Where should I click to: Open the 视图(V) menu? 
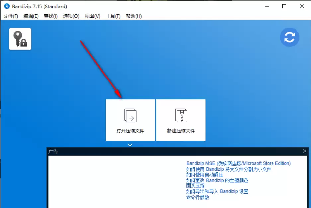pyautogui.click(x=92, y=16)
